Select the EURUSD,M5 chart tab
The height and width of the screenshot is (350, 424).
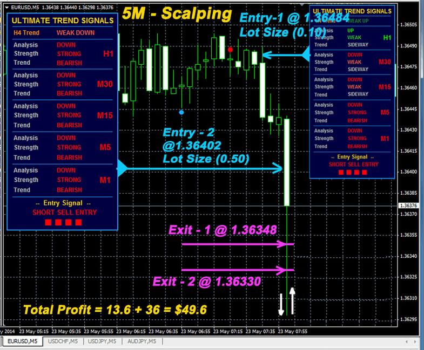point(22,341)
